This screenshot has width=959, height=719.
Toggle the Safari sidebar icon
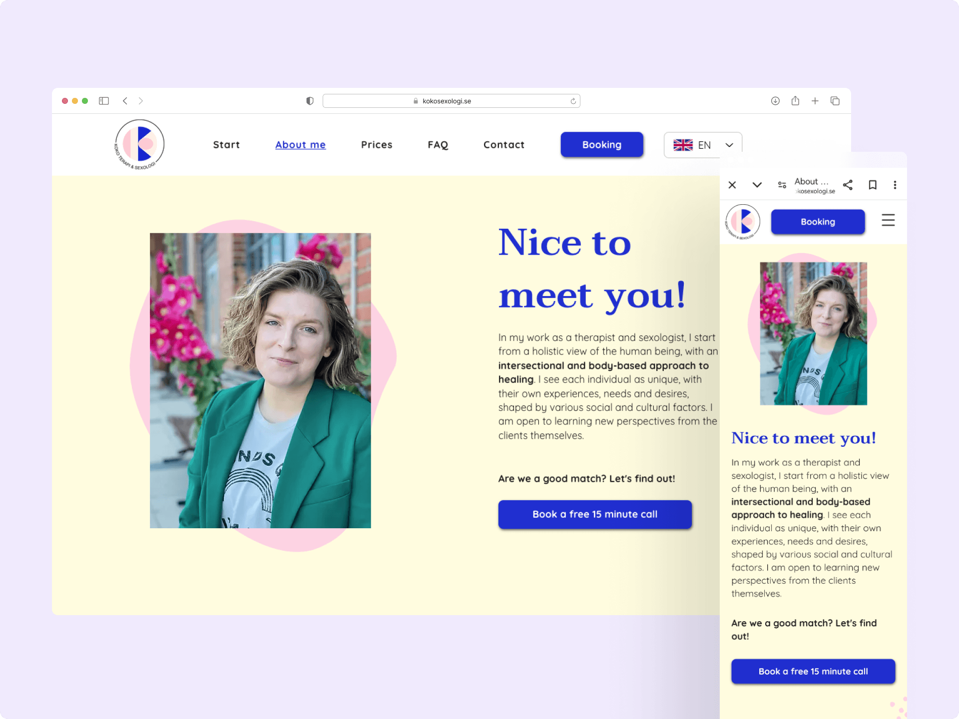coord(104,101)
